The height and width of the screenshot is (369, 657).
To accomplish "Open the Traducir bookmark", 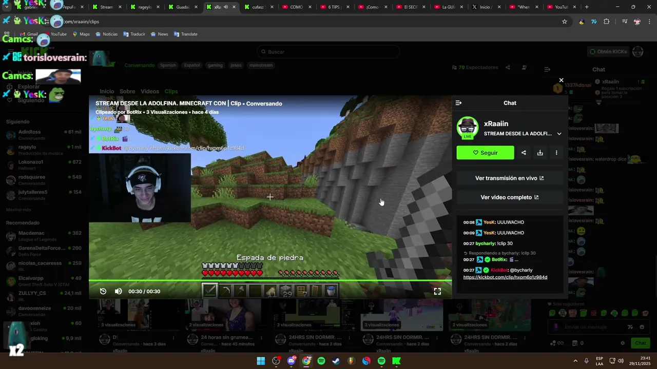I will pyautogui.click(x=134, y=34).
